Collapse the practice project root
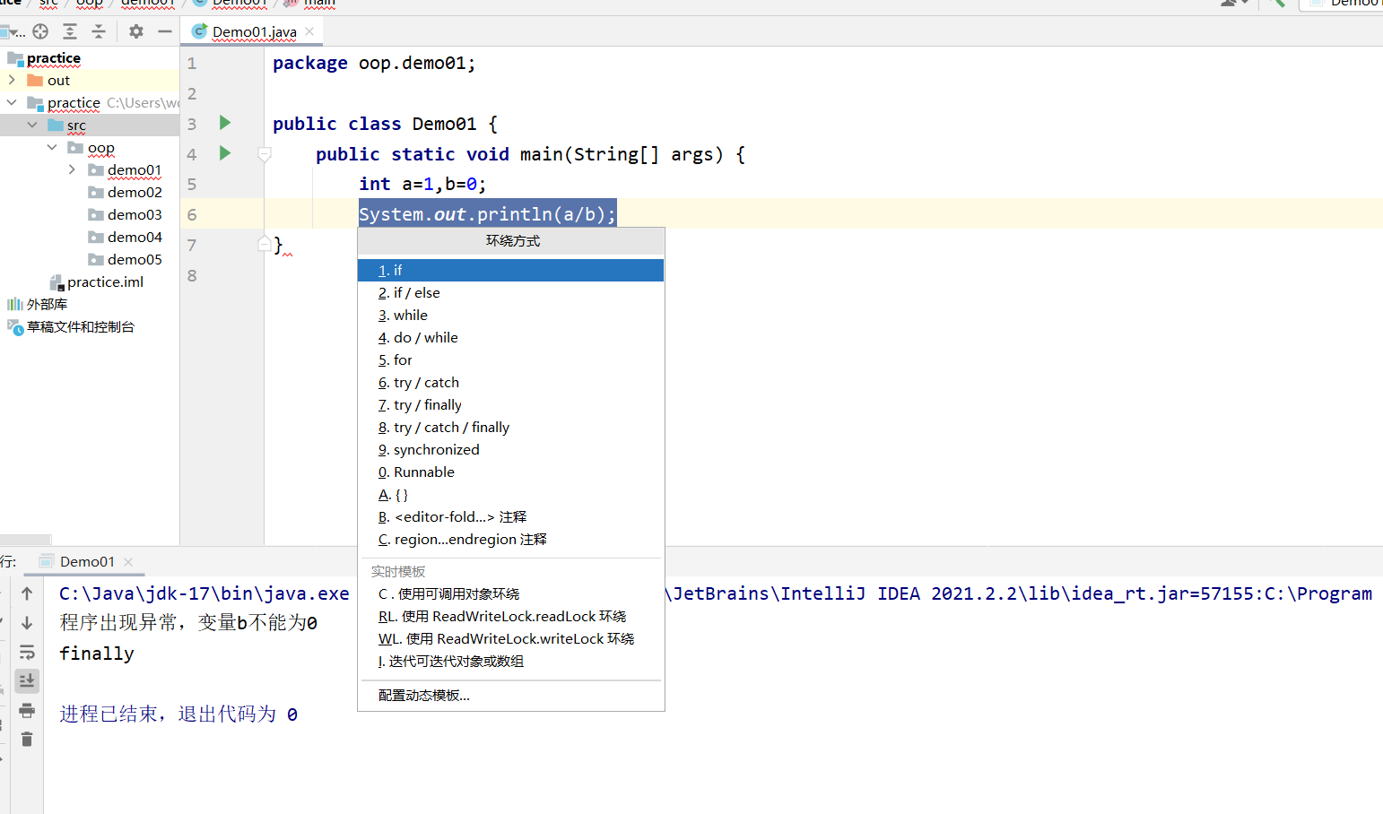 tap(12, 102)
